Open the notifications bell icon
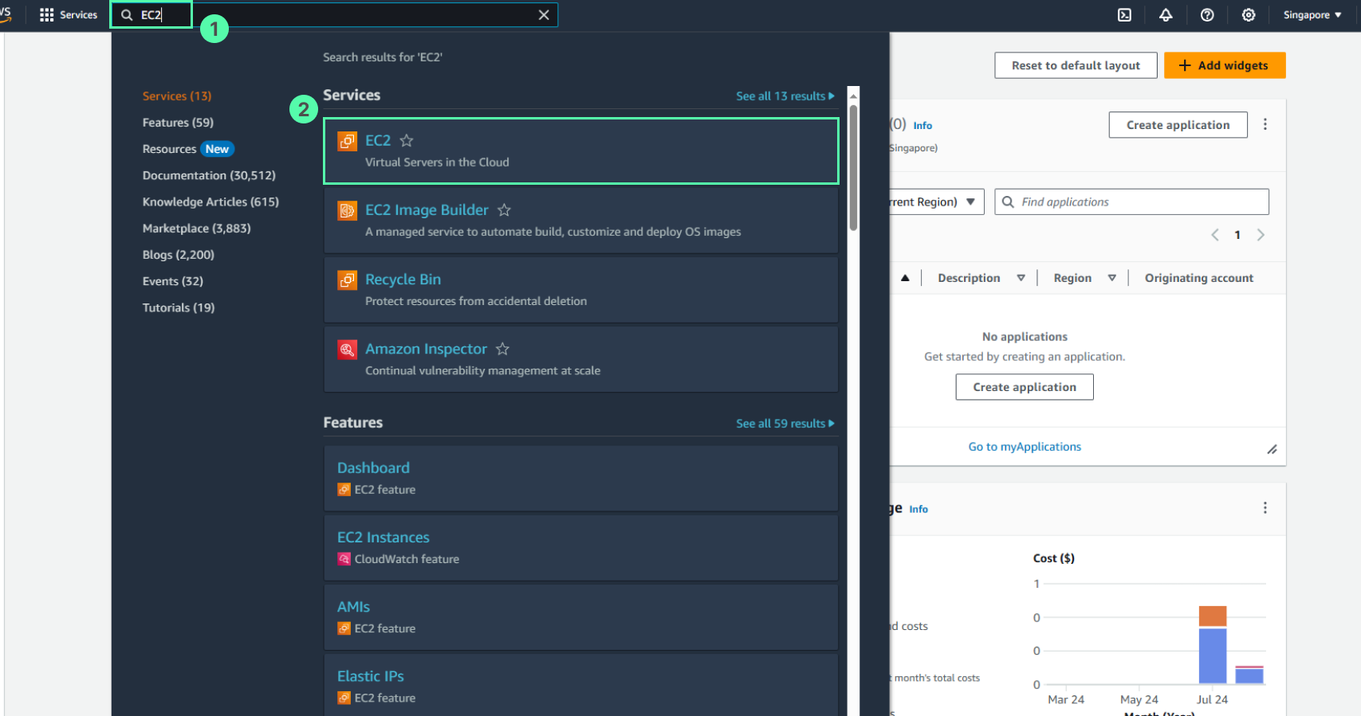Image resolution: width=1361 pixels, height=716 pixels. [1166, 15]
